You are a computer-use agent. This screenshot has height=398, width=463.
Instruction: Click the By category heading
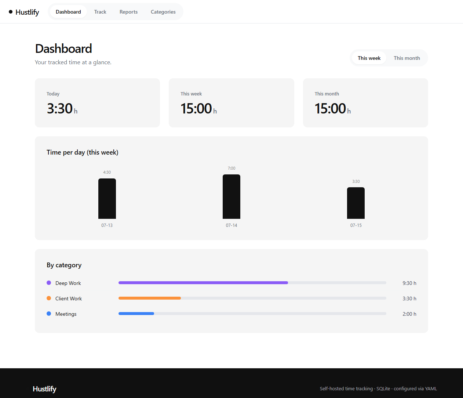[x=64, y=265]
